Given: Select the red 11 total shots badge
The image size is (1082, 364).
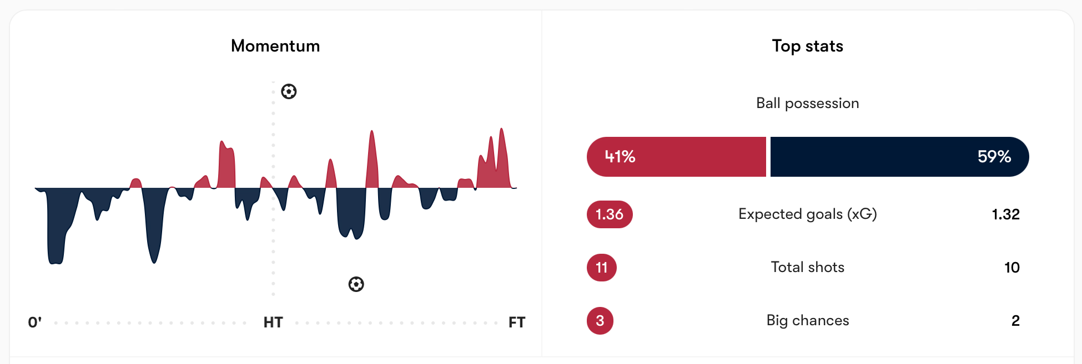Looking at the screenshot, I should tap(601, 268).
